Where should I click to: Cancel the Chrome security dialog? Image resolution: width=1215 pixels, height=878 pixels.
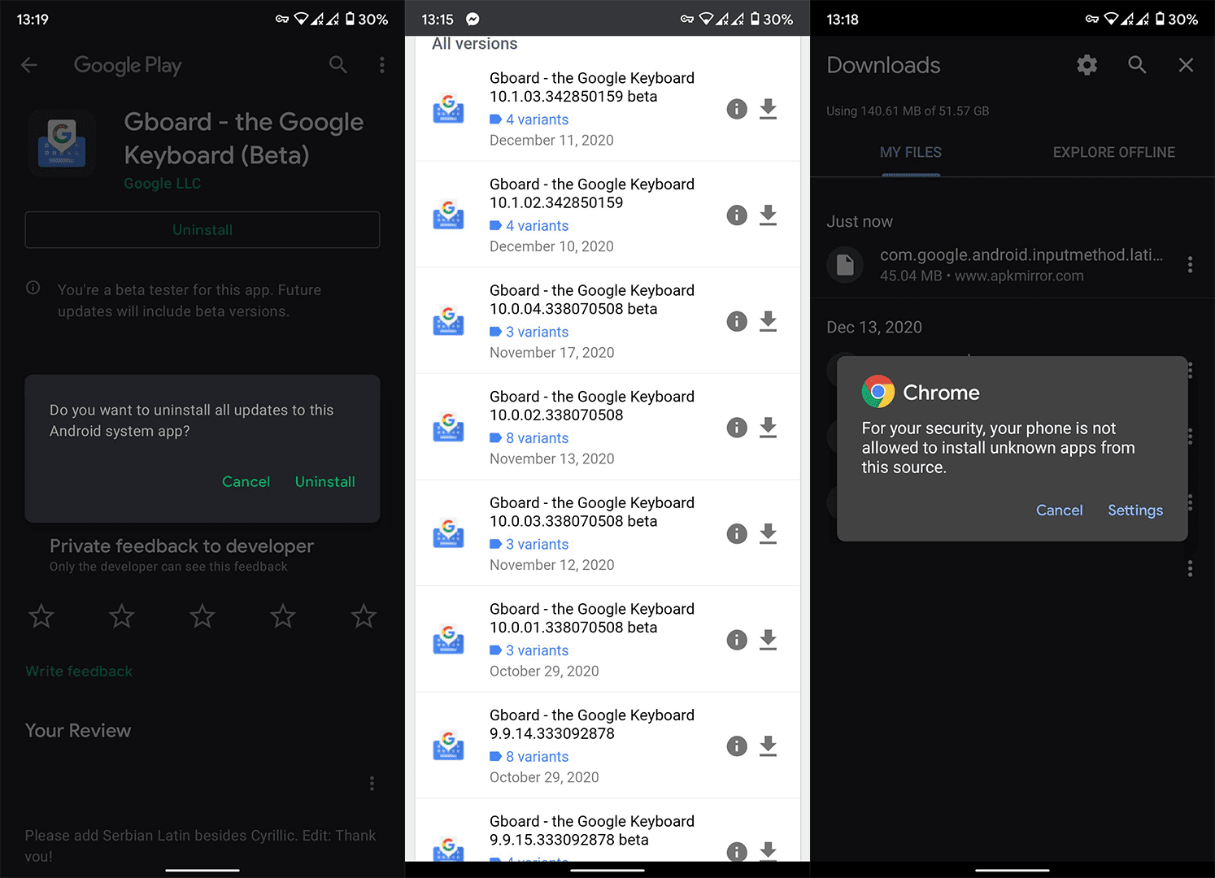[x=1059, y=511]
